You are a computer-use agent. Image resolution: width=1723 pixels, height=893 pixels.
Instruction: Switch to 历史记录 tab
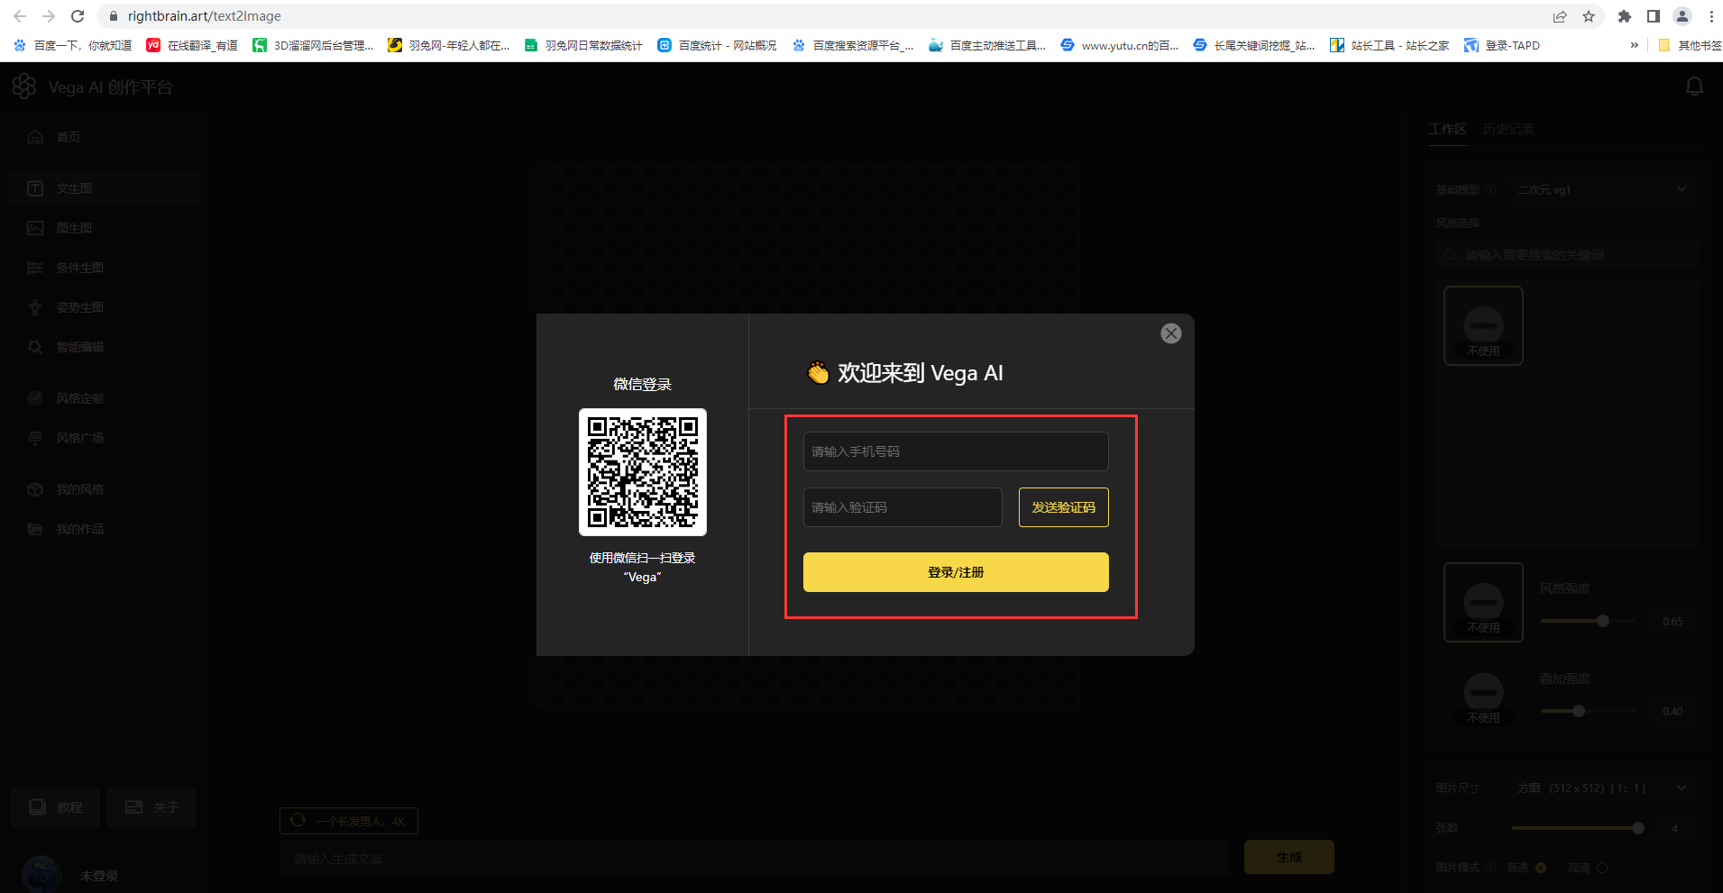pyautogui.click(x=1508, y=129)
